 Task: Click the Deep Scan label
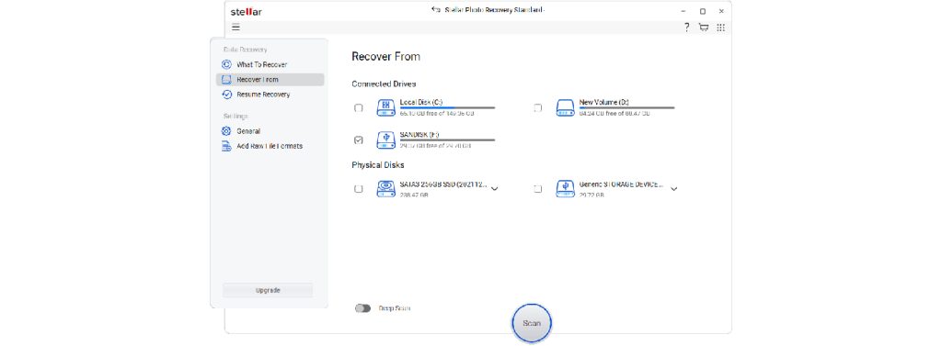(x=394, y=308)
